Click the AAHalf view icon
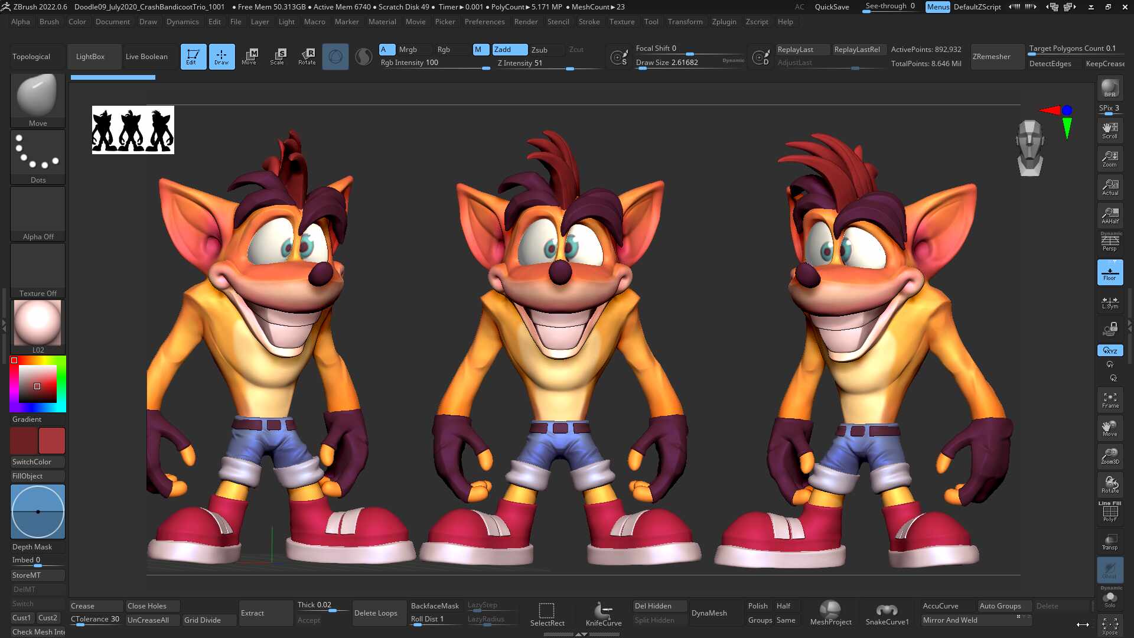Screen dimensions: 1134x638 (x=1110, y=216)
